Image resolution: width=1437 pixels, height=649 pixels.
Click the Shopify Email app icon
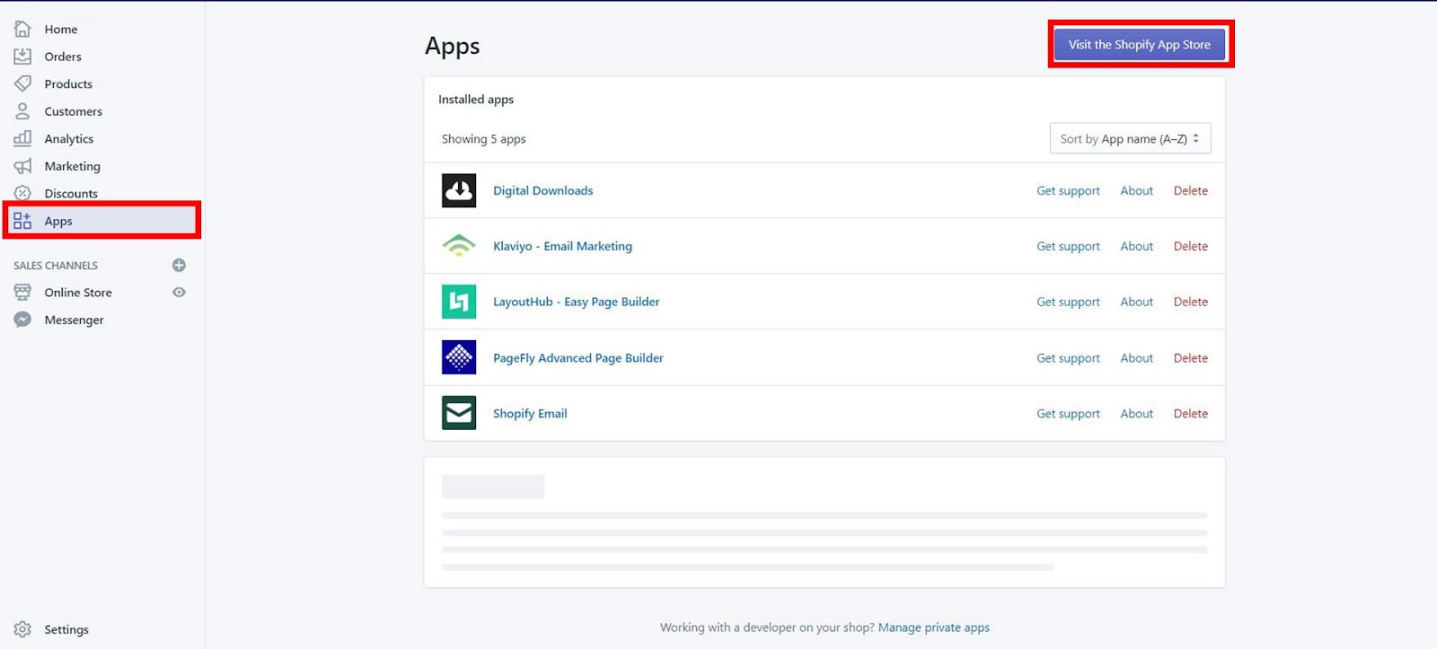click(x=459, y=413)
